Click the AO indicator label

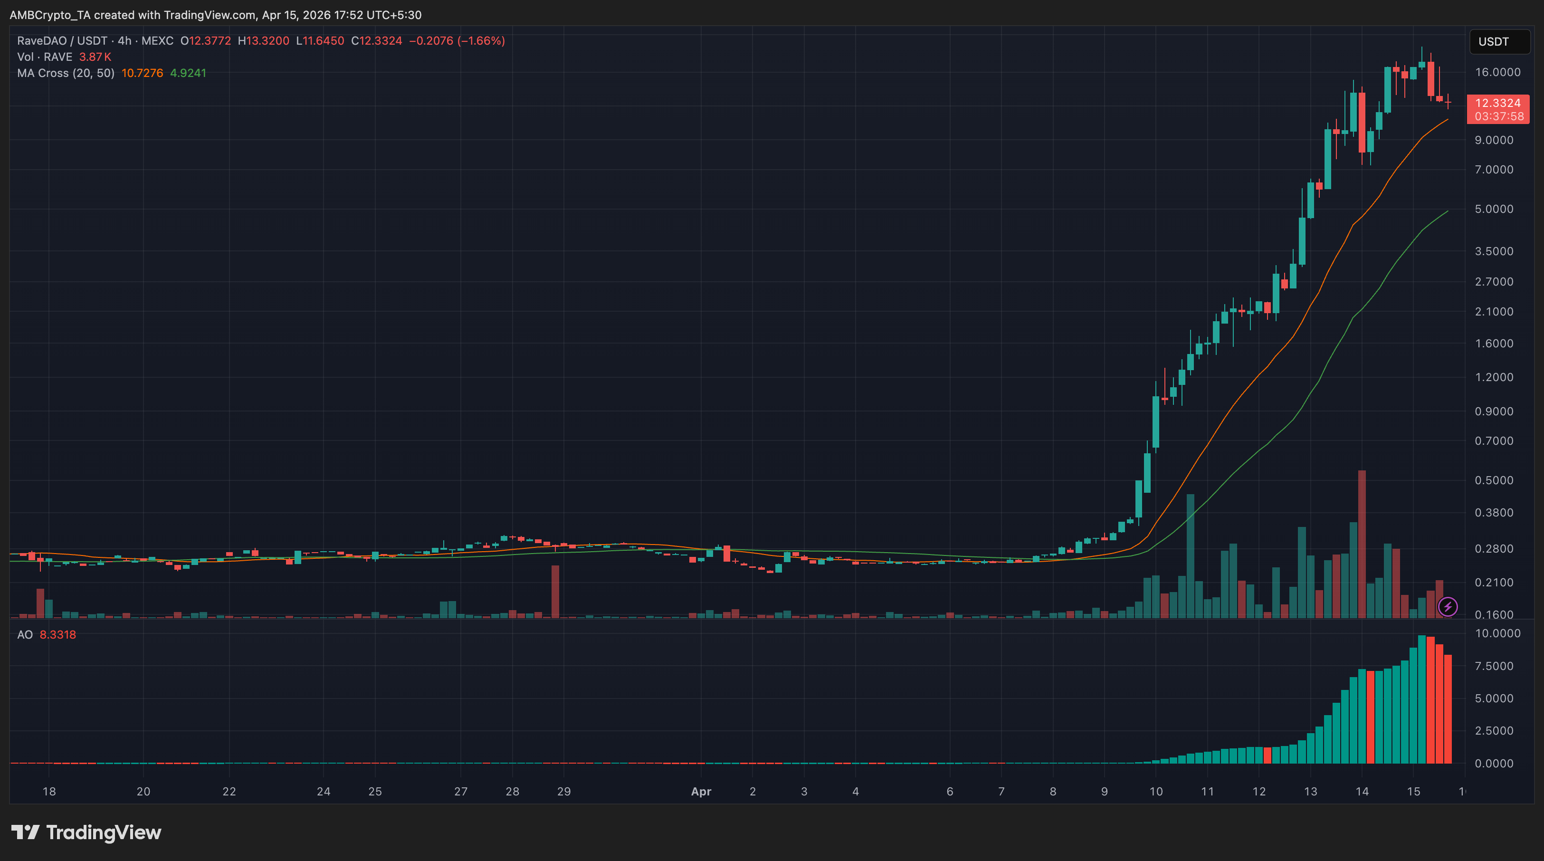[25, 634]
